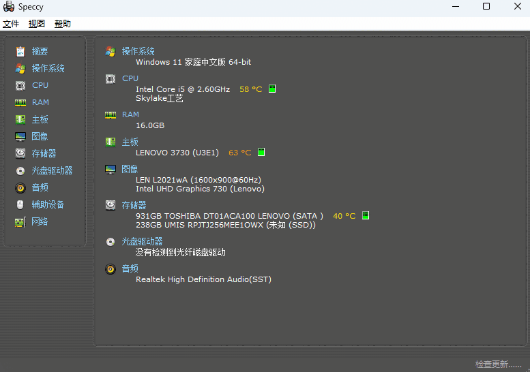Click the text LENOVO 3730 (U3E1)
530x372 pixels.
tap(177, 153)
